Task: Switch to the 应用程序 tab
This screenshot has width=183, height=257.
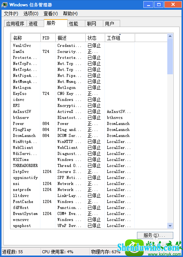Action: tap(15, 24)
